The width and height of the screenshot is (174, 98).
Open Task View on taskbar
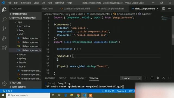[59, 95]
